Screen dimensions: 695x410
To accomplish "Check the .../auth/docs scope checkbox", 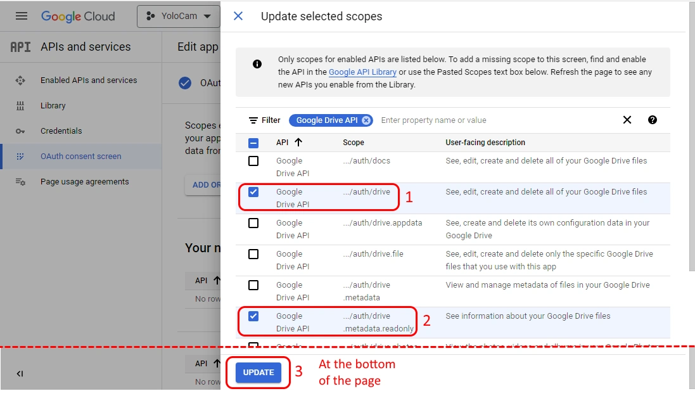I will point(253,161).
